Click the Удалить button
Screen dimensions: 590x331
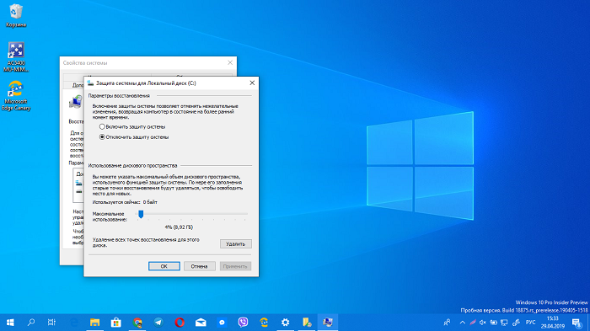[x=235, y=243]
